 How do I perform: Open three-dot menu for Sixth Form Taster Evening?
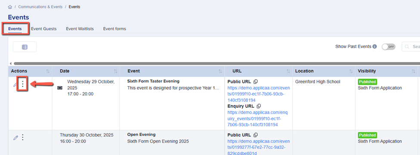[x=23, y=84]
